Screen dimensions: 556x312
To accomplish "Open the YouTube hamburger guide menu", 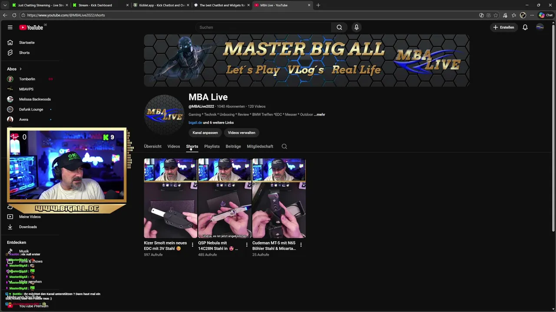I will [x=10, y=27].
